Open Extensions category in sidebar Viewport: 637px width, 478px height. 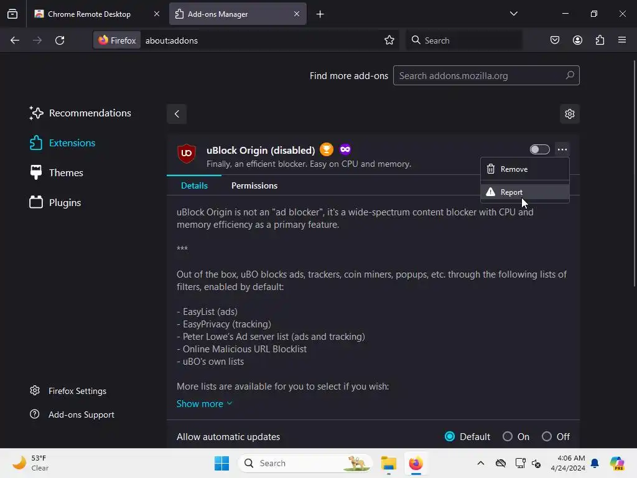(63, 143)
